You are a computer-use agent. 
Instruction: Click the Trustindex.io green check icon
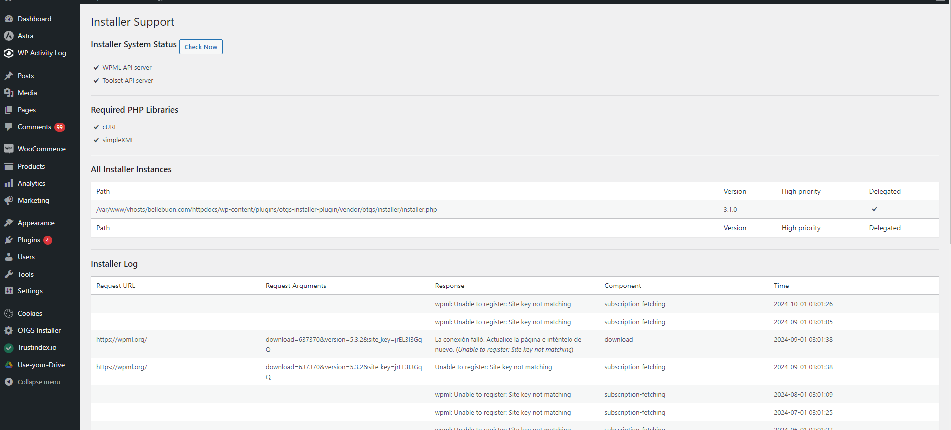[9, 348]
